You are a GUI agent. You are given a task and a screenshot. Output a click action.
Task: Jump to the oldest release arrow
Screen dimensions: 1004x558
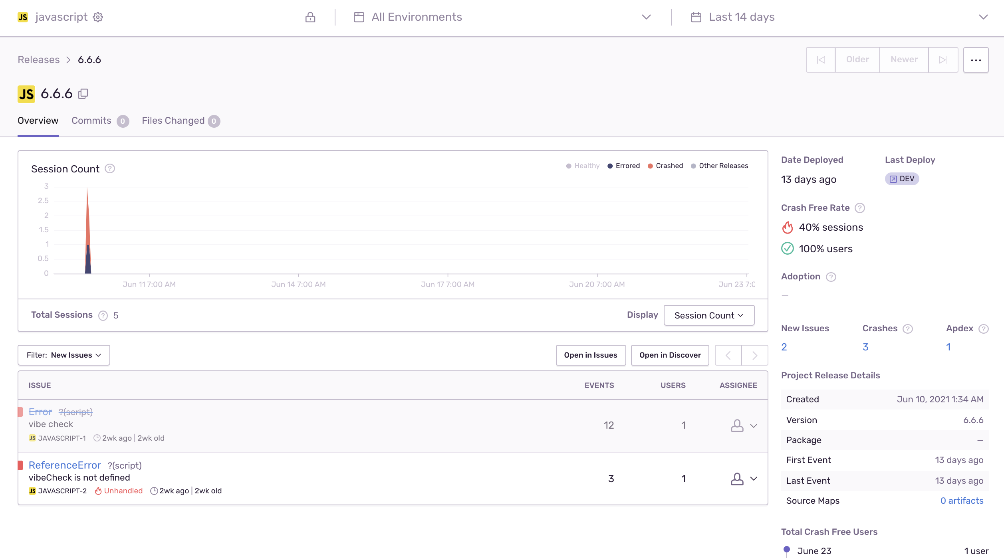821,60
